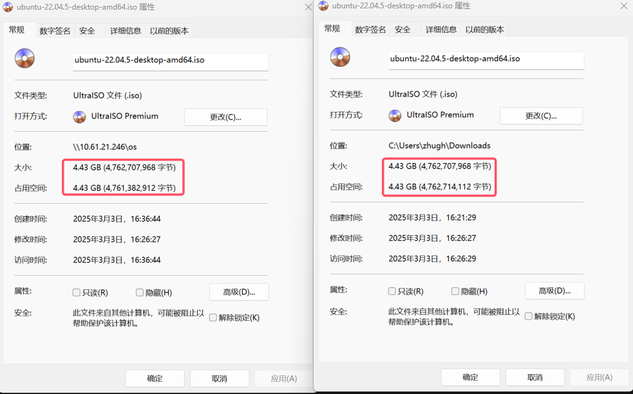Click the 更改(C)... button in the right window
The image size is (633, 394).
click(x=541, y=116)
